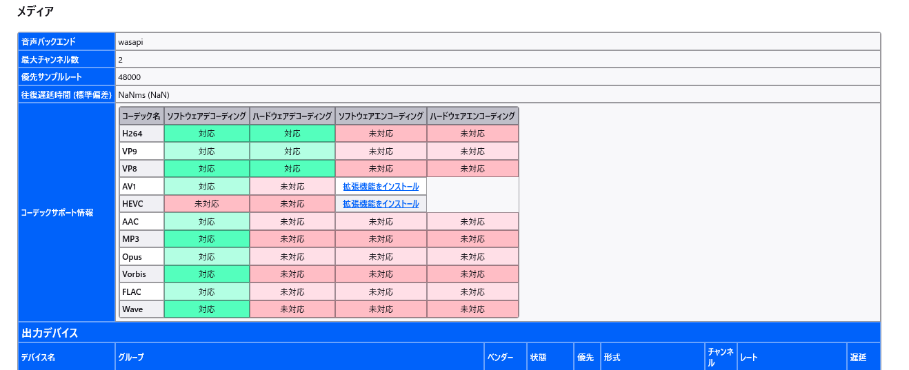
Task: Click AAC hardware encoding 未対応 cell
Action: point(472,221)
